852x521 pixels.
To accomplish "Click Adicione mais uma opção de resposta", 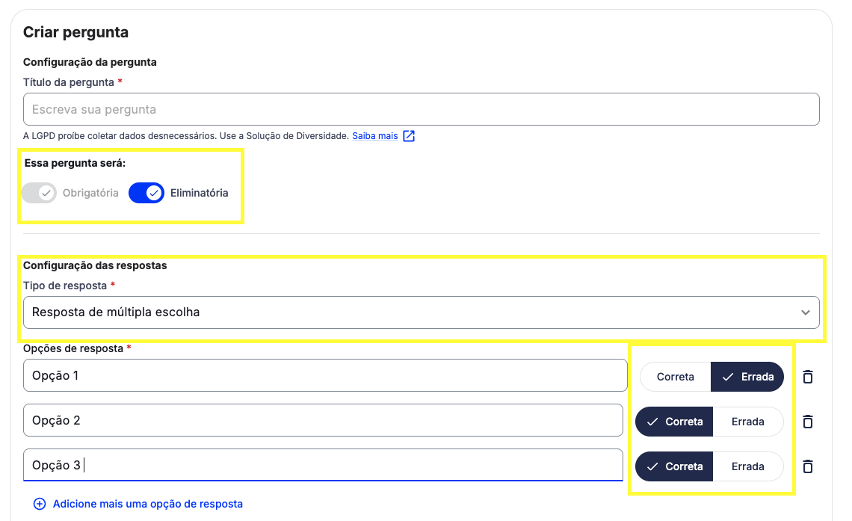I will [147, 504].
